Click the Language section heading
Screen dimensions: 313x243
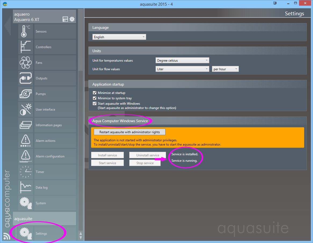click(x=100, y=28)
